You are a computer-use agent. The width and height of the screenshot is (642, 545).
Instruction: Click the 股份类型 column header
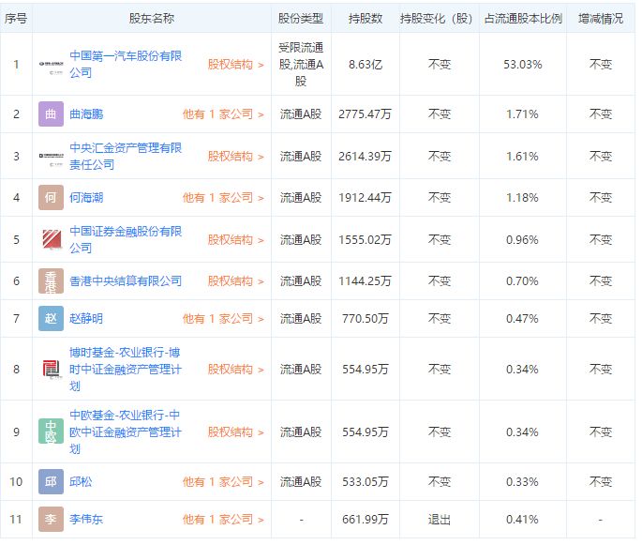coord(301,19)
